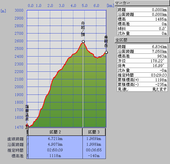Click the 乗鞍岳 summit label text
Image resolution: width=170 pixels, height=164 pixels.
click(x=106, y=41)
